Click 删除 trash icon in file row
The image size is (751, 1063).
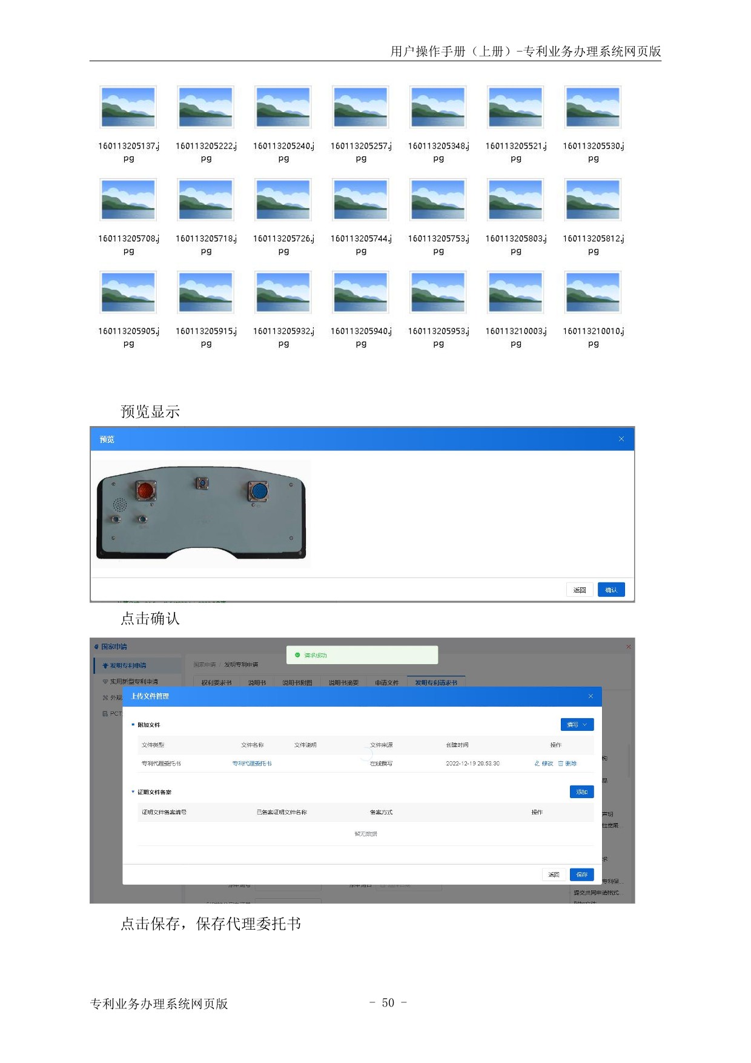[561, 764]
